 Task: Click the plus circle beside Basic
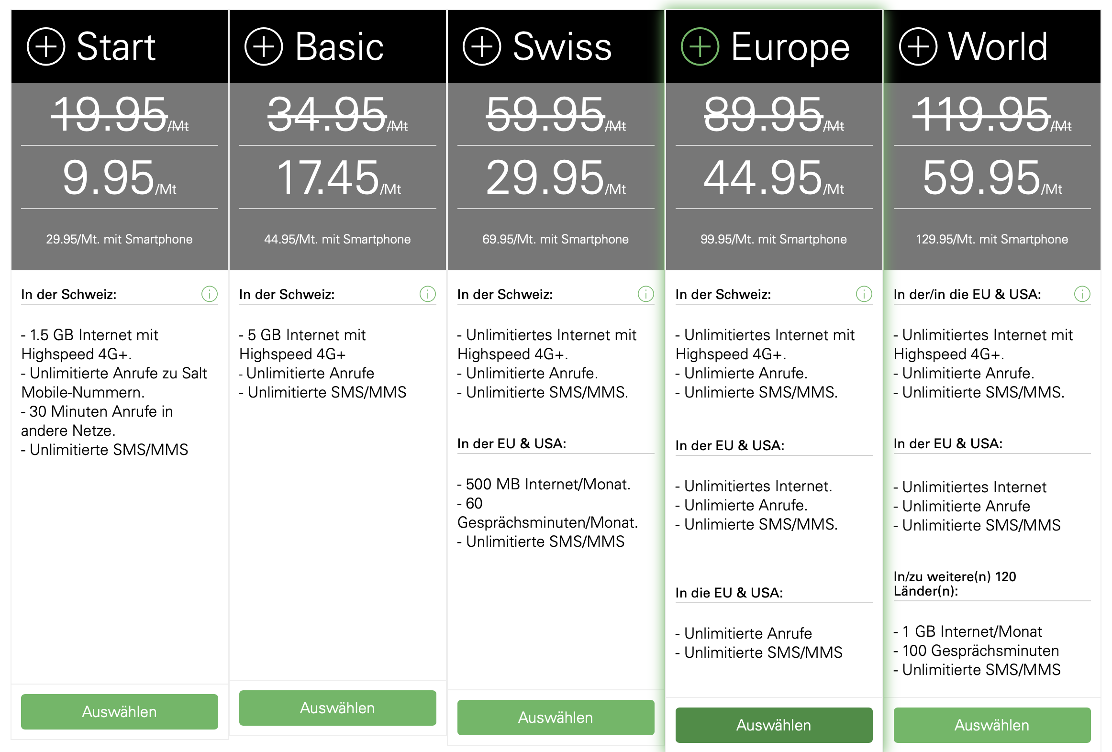point(264,47)
